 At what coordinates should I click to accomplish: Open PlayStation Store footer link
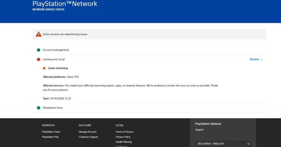[51, 132]
